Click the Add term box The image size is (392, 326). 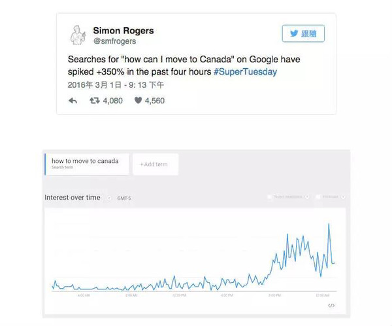(x=155, y=164)
